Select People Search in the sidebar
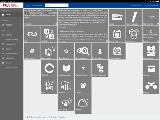Screen dimensions: 160x120 tap(12, 68)
